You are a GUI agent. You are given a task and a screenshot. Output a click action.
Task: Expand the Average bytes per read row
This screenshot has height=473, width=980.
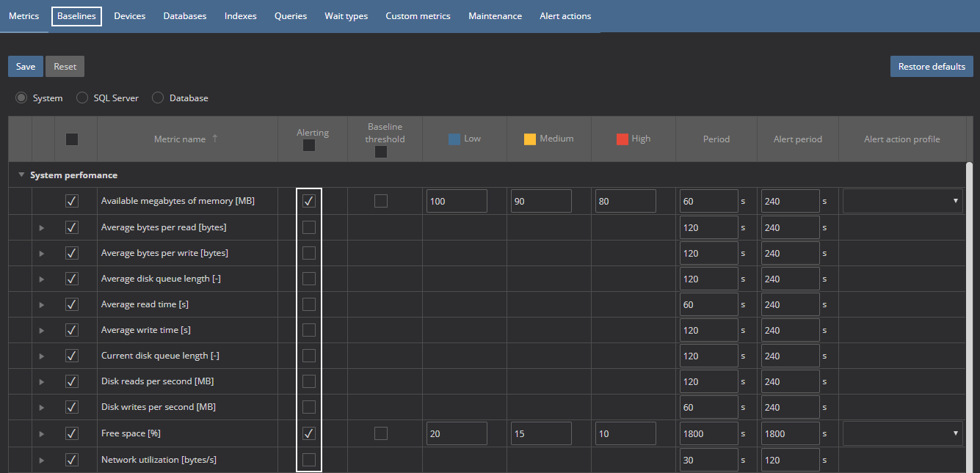pos(42,228)
